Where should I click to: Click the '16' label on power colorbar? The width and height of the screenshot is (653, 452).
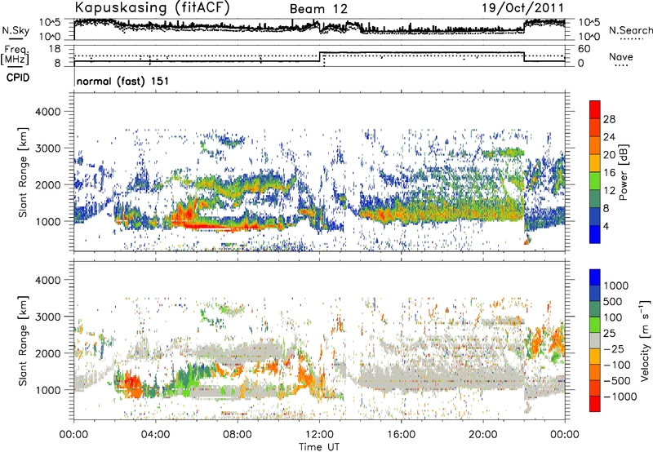tap(609, 173)
